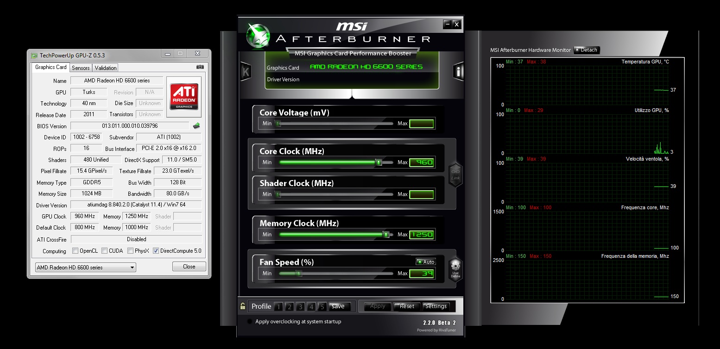Click the BIOS save chip icon
720x349 pixels.
(196, 125)
